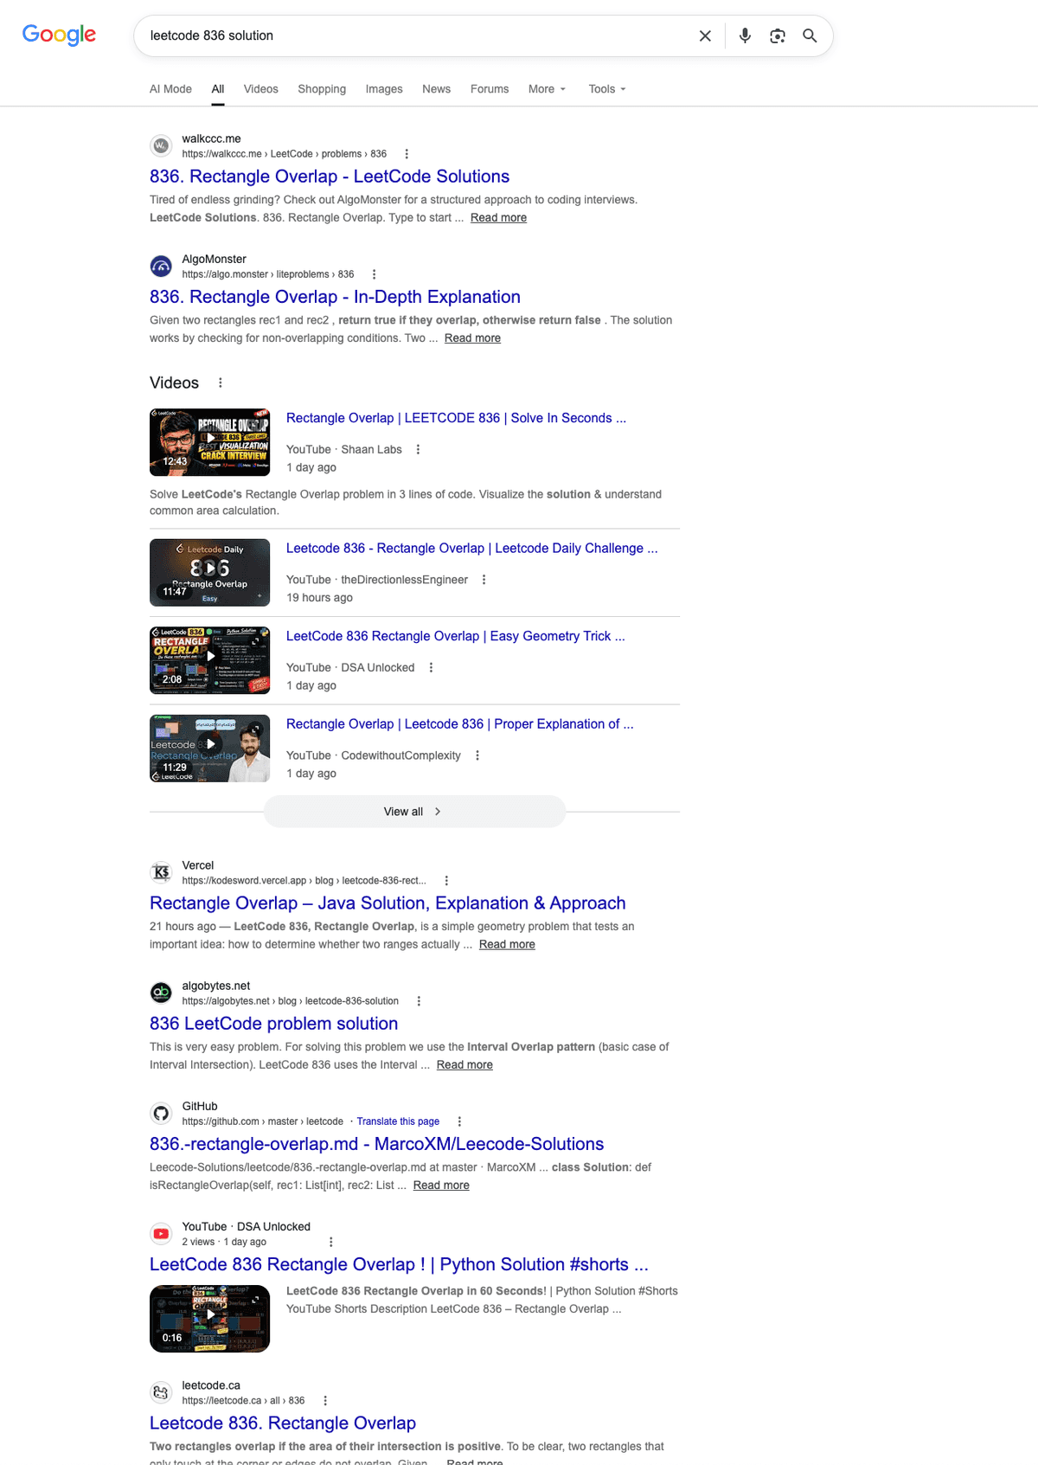This screenshot has height=1465, width=1038.
Task: Open options for Shaan Labs video
Action: [418, 449]
